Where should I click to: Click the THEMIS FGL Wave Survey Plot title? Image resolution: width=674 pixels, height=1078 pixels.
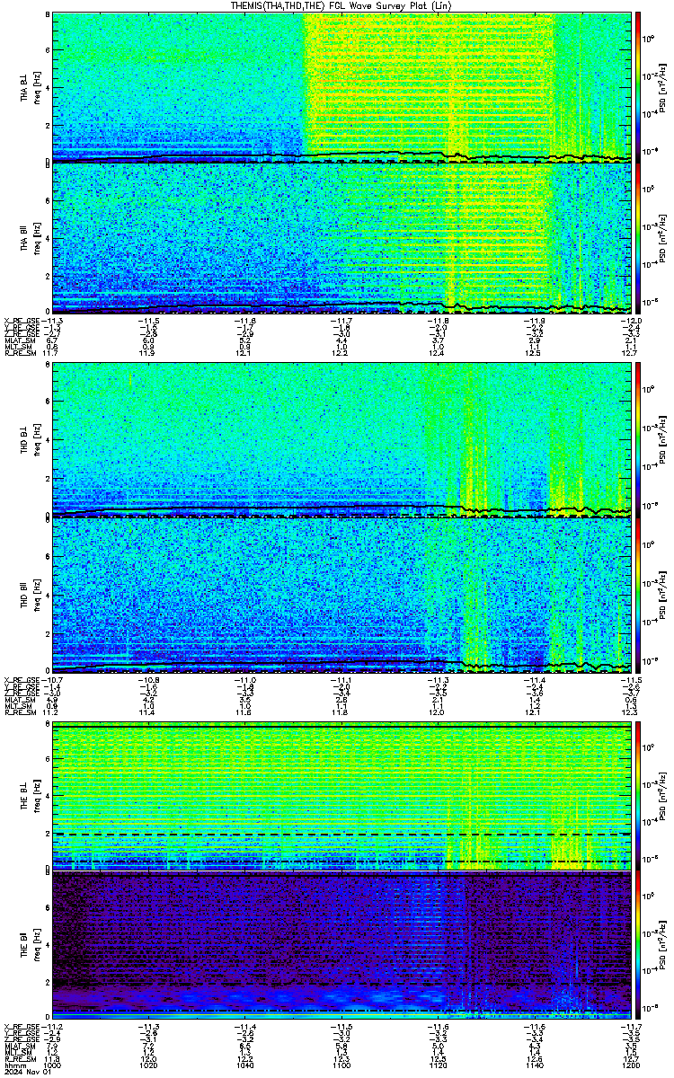point(342,5)
